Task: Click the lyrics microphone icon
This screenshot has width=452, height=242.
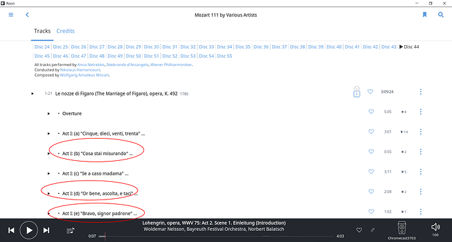Action: click(373, 230)
